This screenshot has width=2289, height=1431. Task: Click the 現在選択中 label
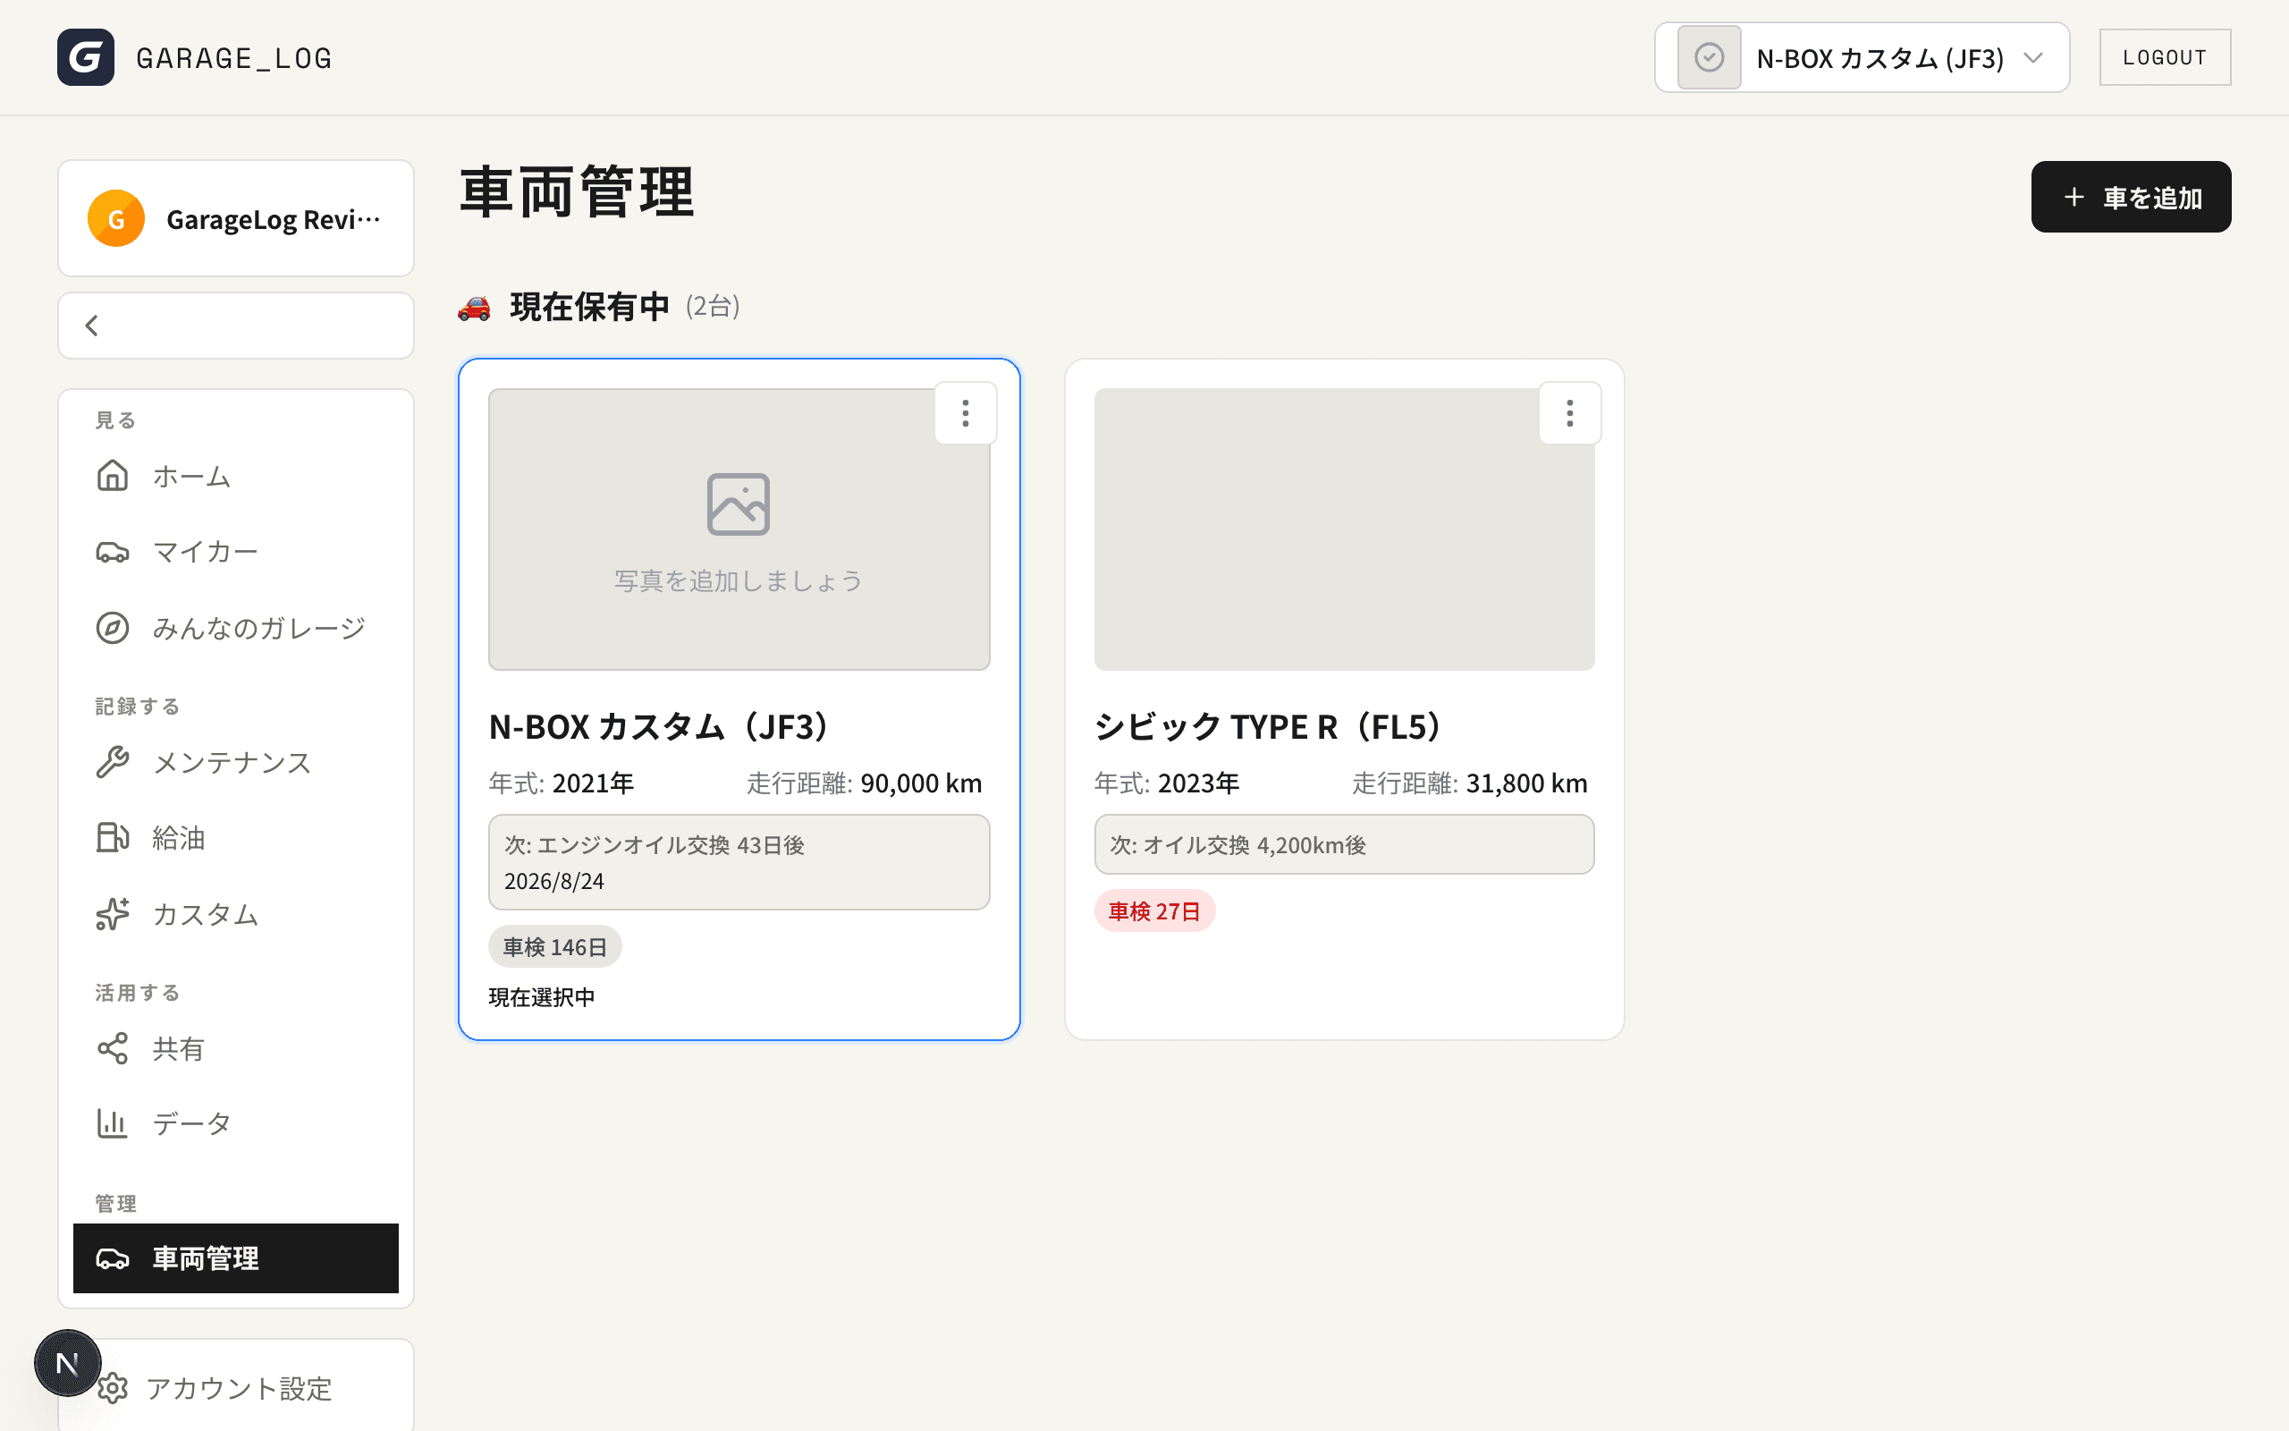(542, 997)
